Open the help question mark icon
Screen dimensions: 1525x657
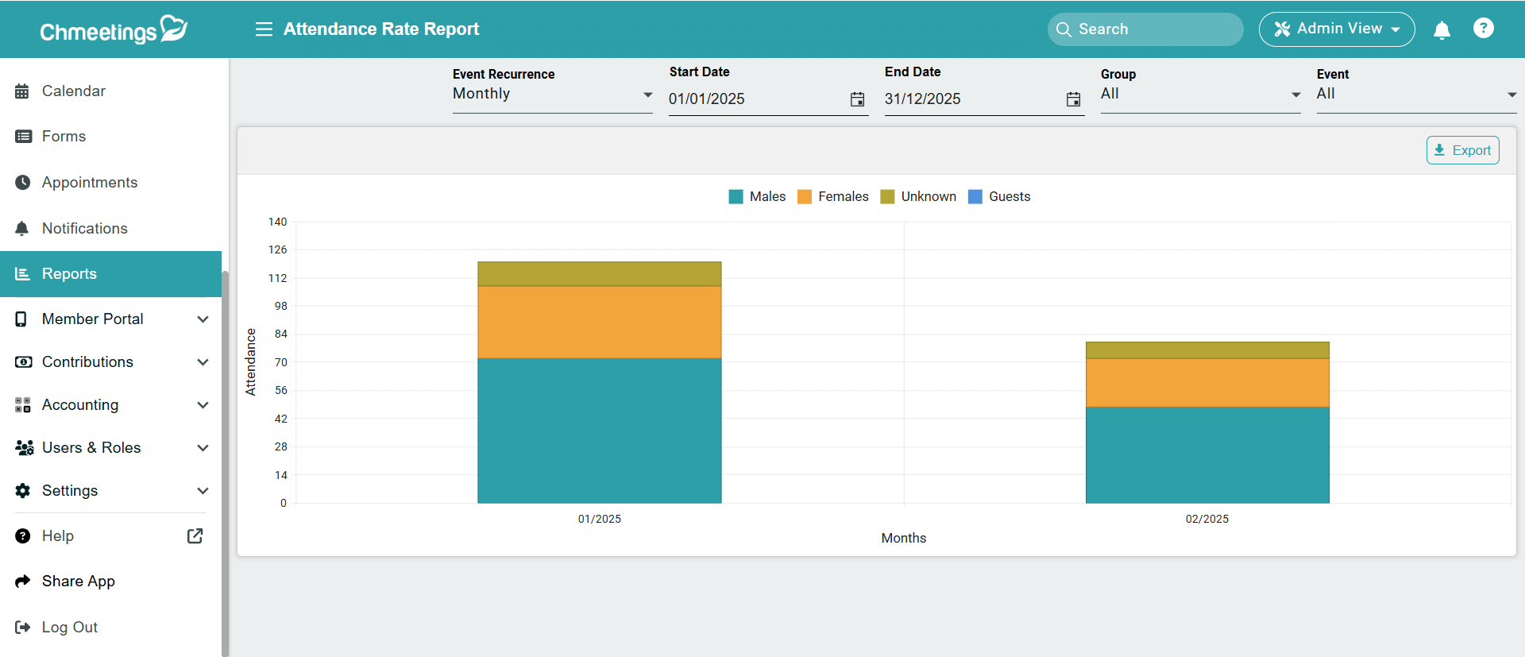coord(1483,29)
